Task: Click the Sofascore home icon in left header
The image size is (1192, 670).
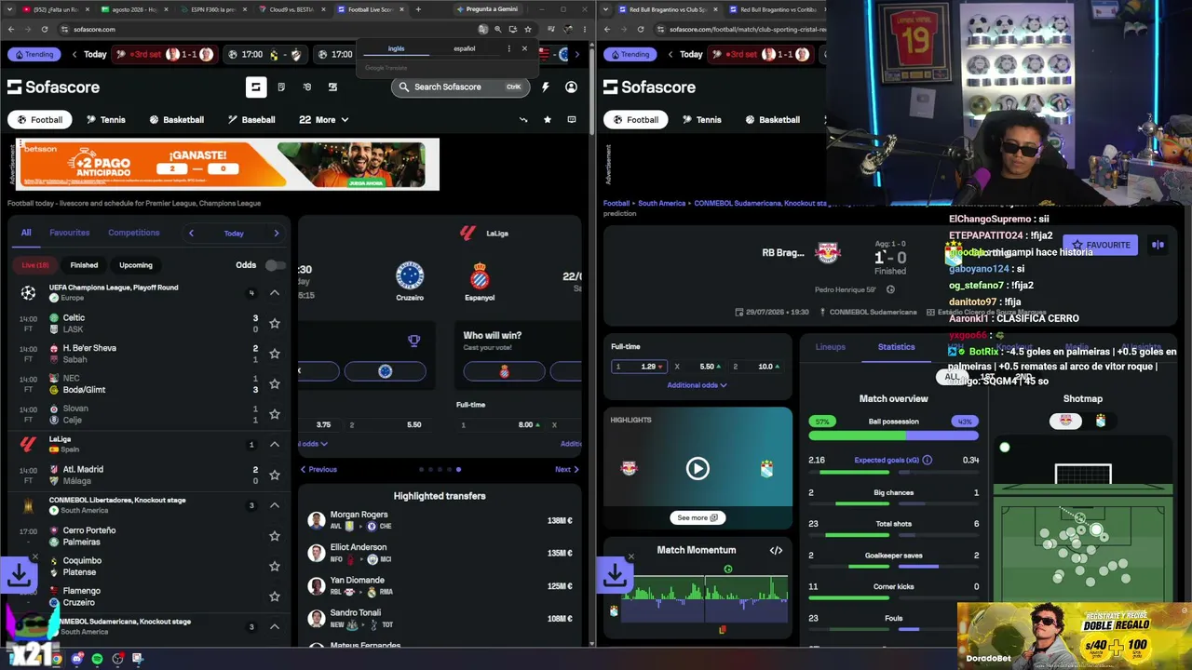Action: pyautogui.click(x=256, y=87)
